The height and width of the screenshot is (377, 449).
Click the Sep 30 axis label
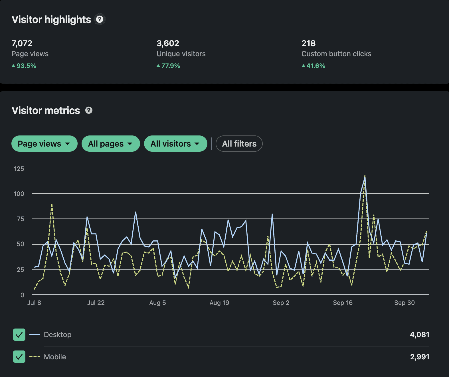pyautogui.click(x=404, y=303)
